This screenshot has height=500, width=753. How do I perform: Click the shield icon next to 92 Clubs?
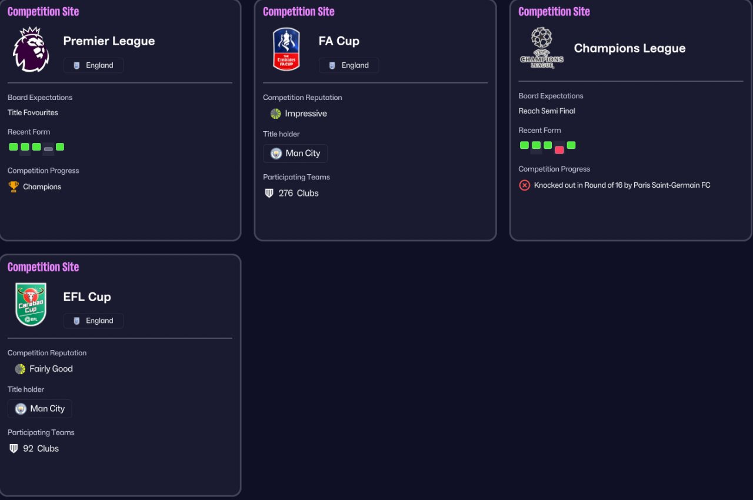(14, 449)
